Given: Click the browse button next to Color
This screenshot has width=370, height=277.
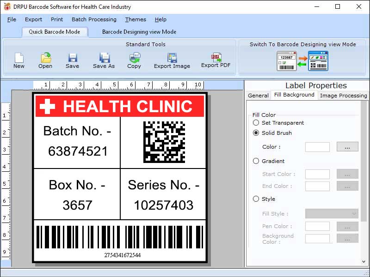Looking at the screenshot, I should 347,147.
